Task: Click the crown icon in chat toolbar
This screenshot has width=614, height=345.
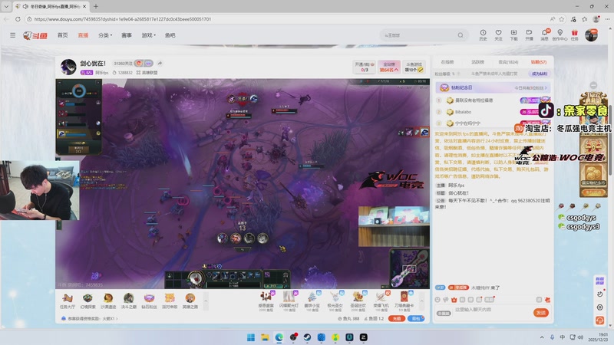Action: click(454, 300)
